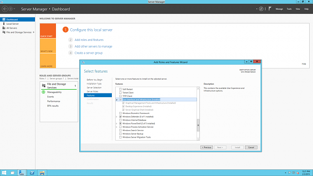Go to Server Roles wizard step
The width and height of the screenshot is (313, 176).
coord(92,91)
